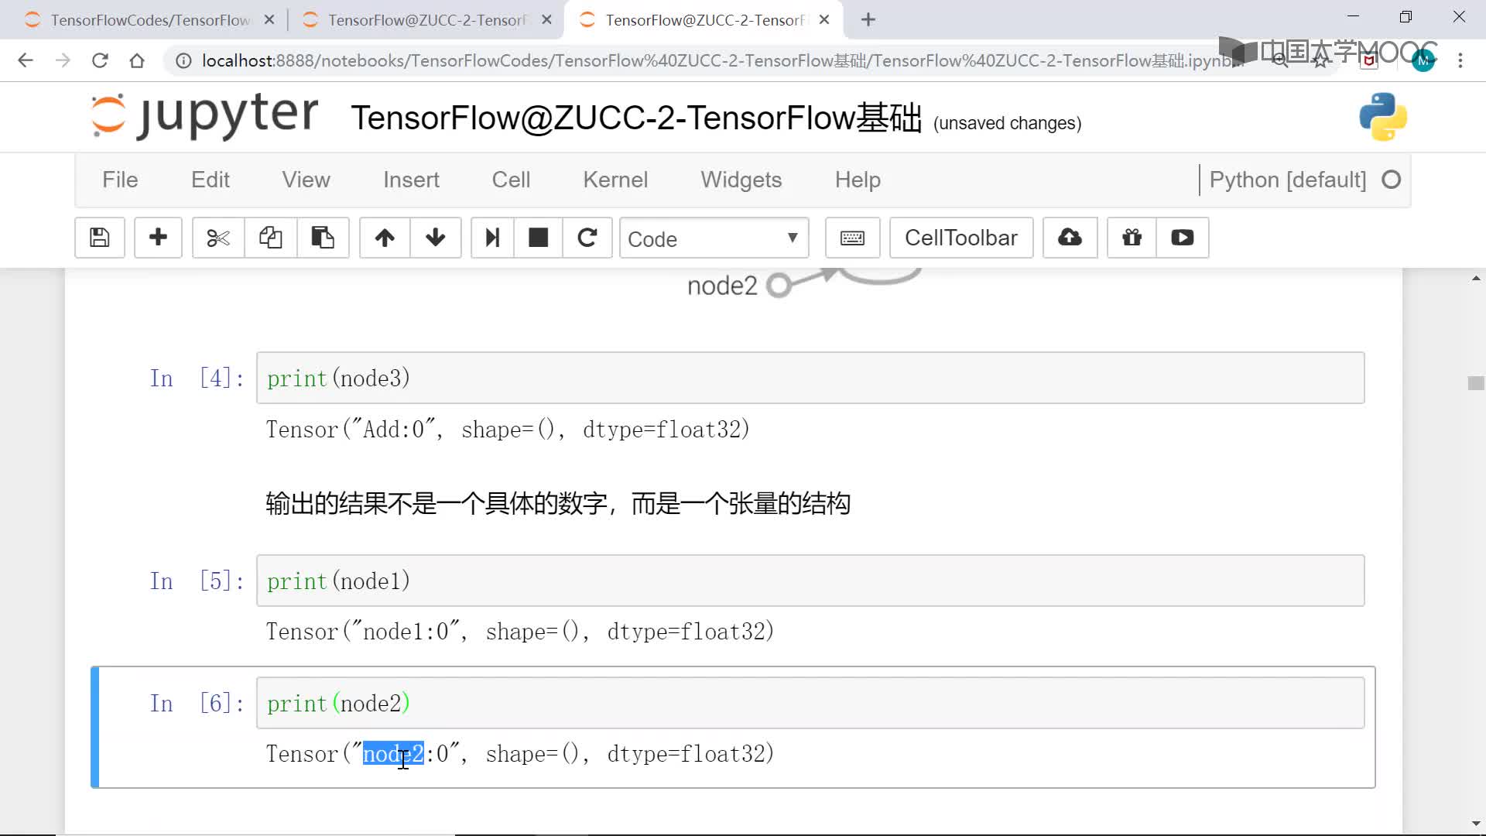Click the (unsaved changes) status text
This screenshot has width=1486, height=836.
(x=1007, y=123)
